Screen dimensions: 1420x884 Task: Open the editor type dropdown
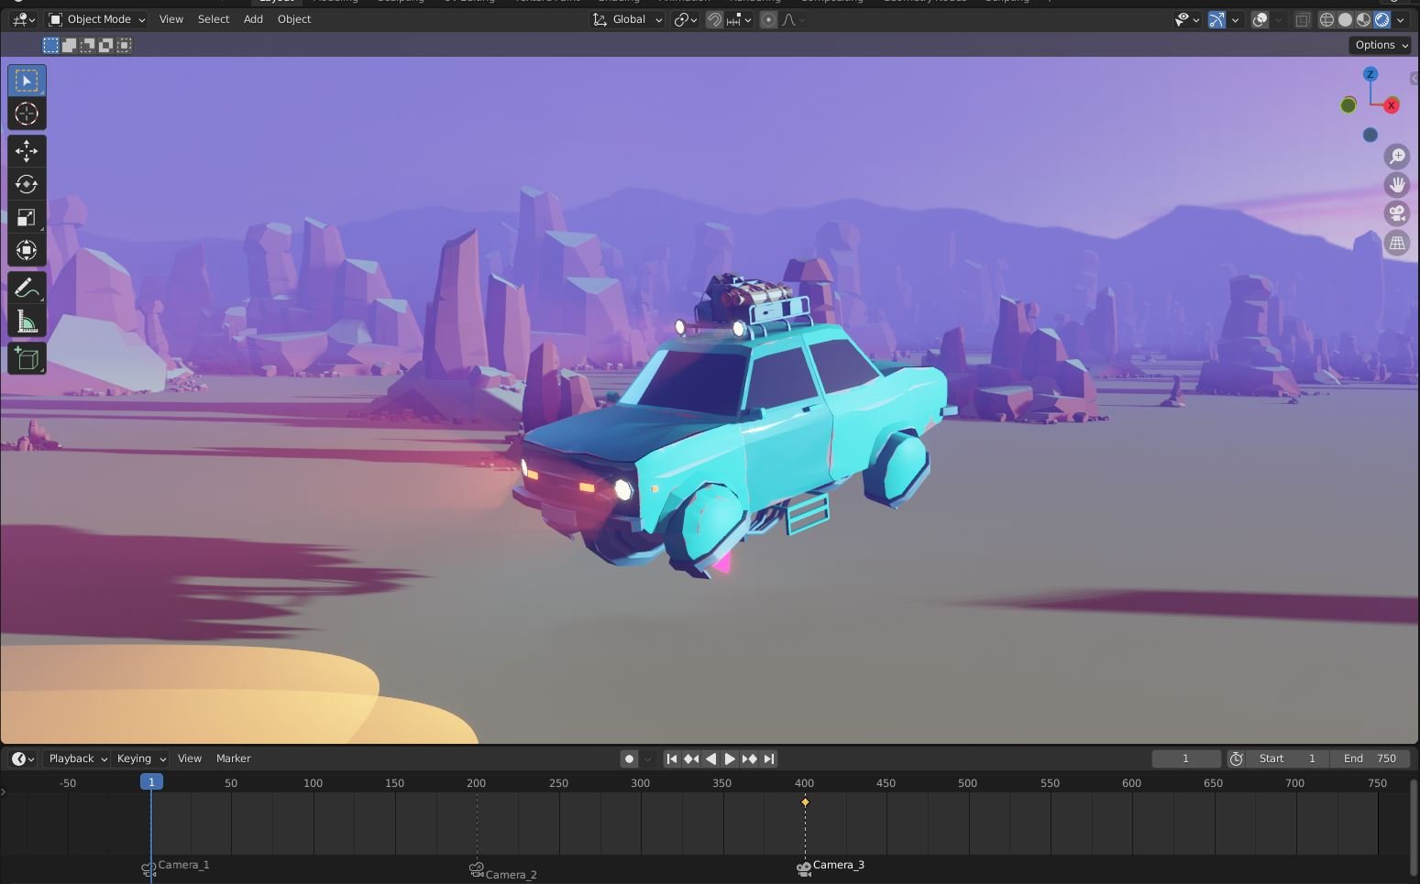[x=24, y=19]
